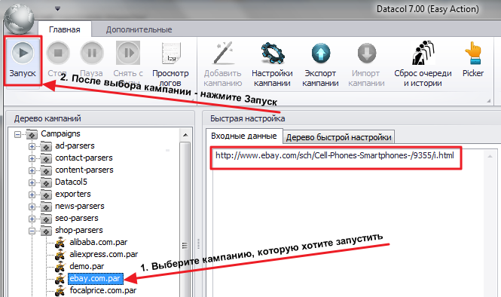The height and width of the screenshot is (297, 501).
Task: Select the contact-parsers tree folder
Action: (84, 158)
